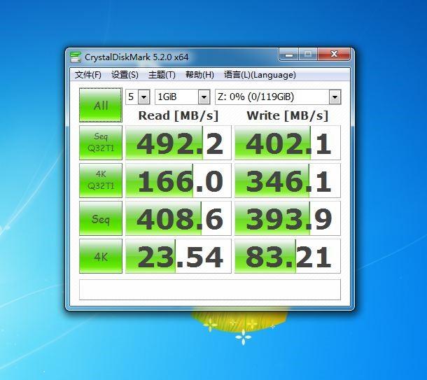Run all benchmarks with the All button
This screenshot has width=427, height=380.
tap(101, 105)
